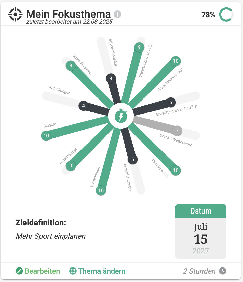Viewport: 243px width, 282px height.
Task: Select the Ablenkungen slider knob showing 4
Action: (x=84, y=106)
